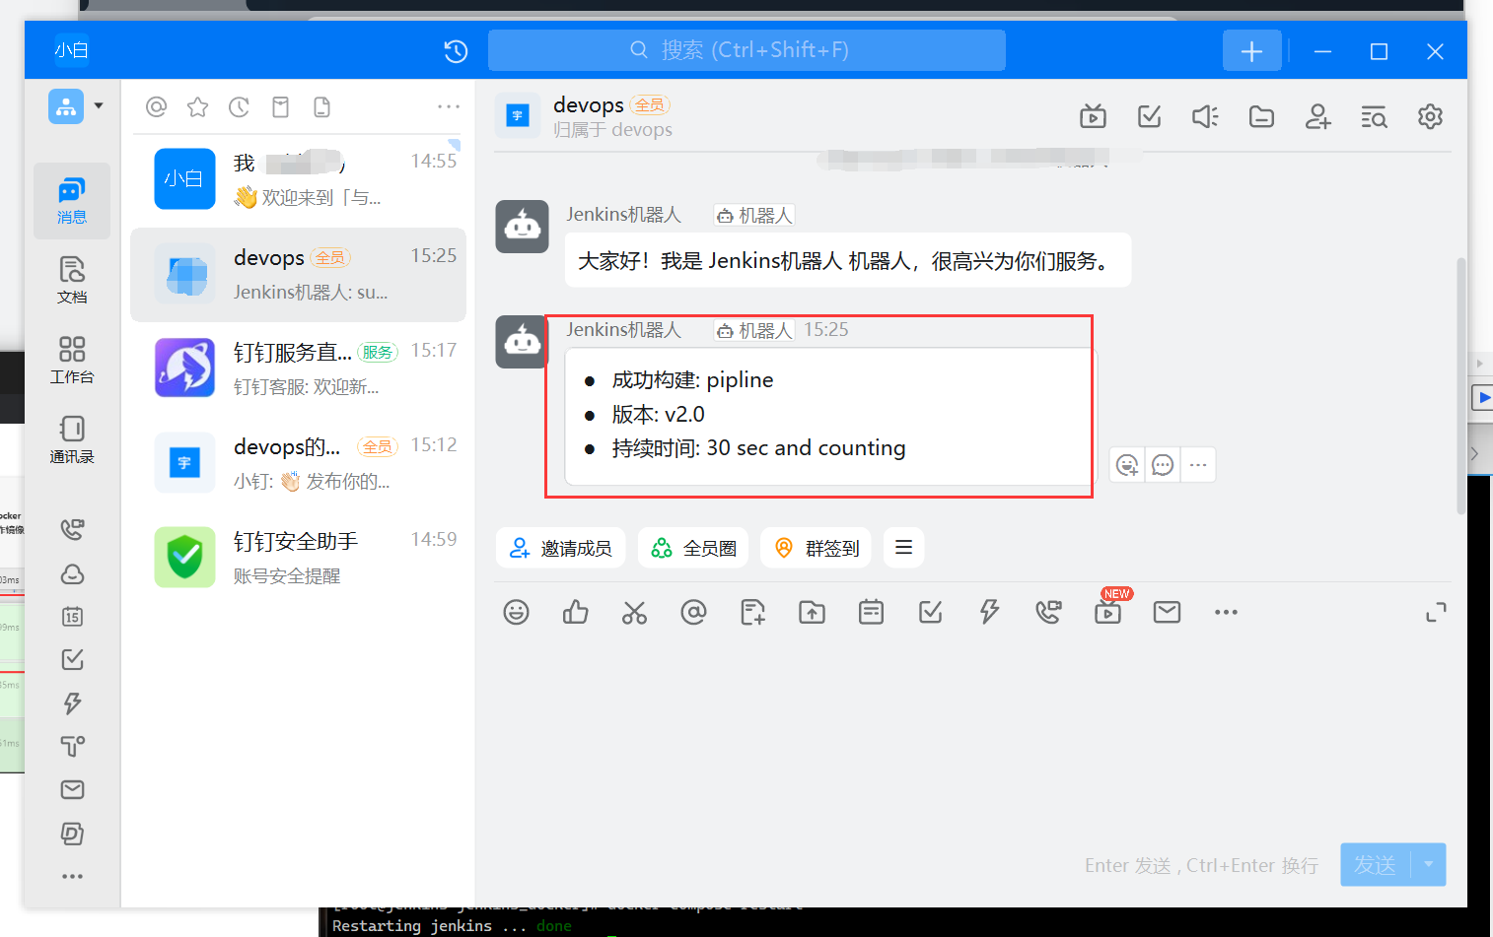
Task: Send a thumbs-up from input toolbar
Action: pos(575,612)
